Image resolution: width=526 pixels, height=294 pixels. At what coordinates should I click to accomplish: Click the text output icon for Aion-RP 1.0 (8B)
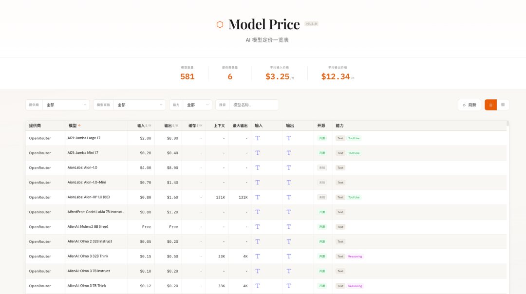(x=289, y=197)
